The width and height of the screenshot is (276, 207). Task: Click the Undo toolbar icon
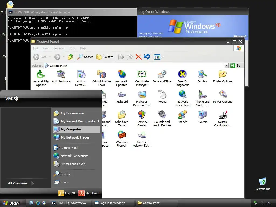(x=147, y=57)
